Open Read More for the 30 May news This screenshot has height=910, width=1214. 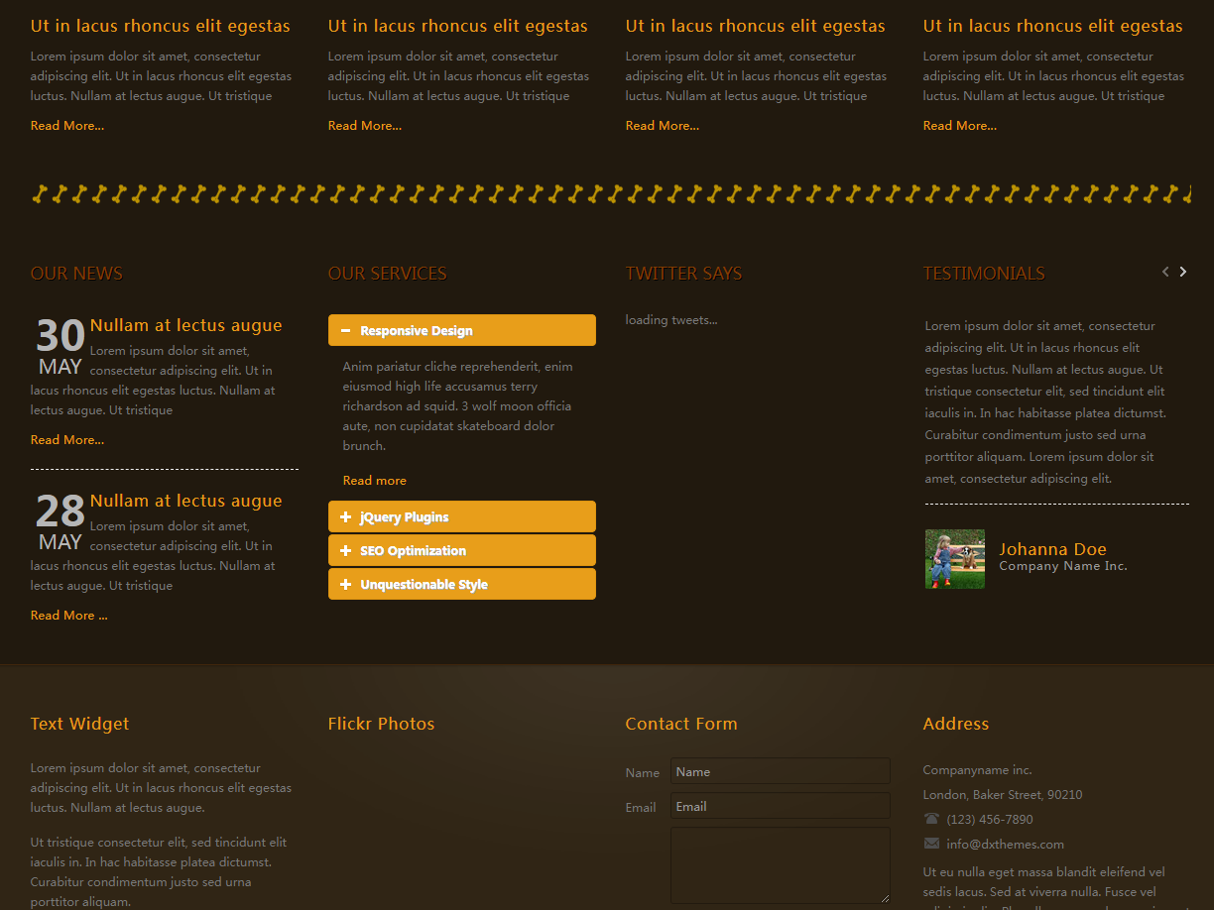[x=67, y=440]
